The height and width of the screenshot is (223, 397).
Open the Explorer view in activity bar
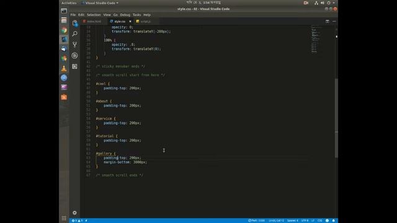[x=74, y=24]
